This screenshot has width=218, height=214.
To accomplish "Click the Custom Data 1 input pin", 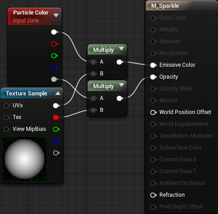I will [x=154, y=171].
